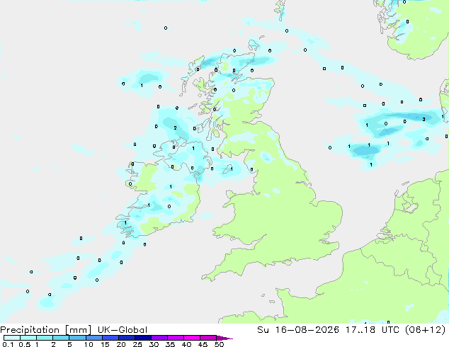Click the legend scale value "10"

coord(89,344)
